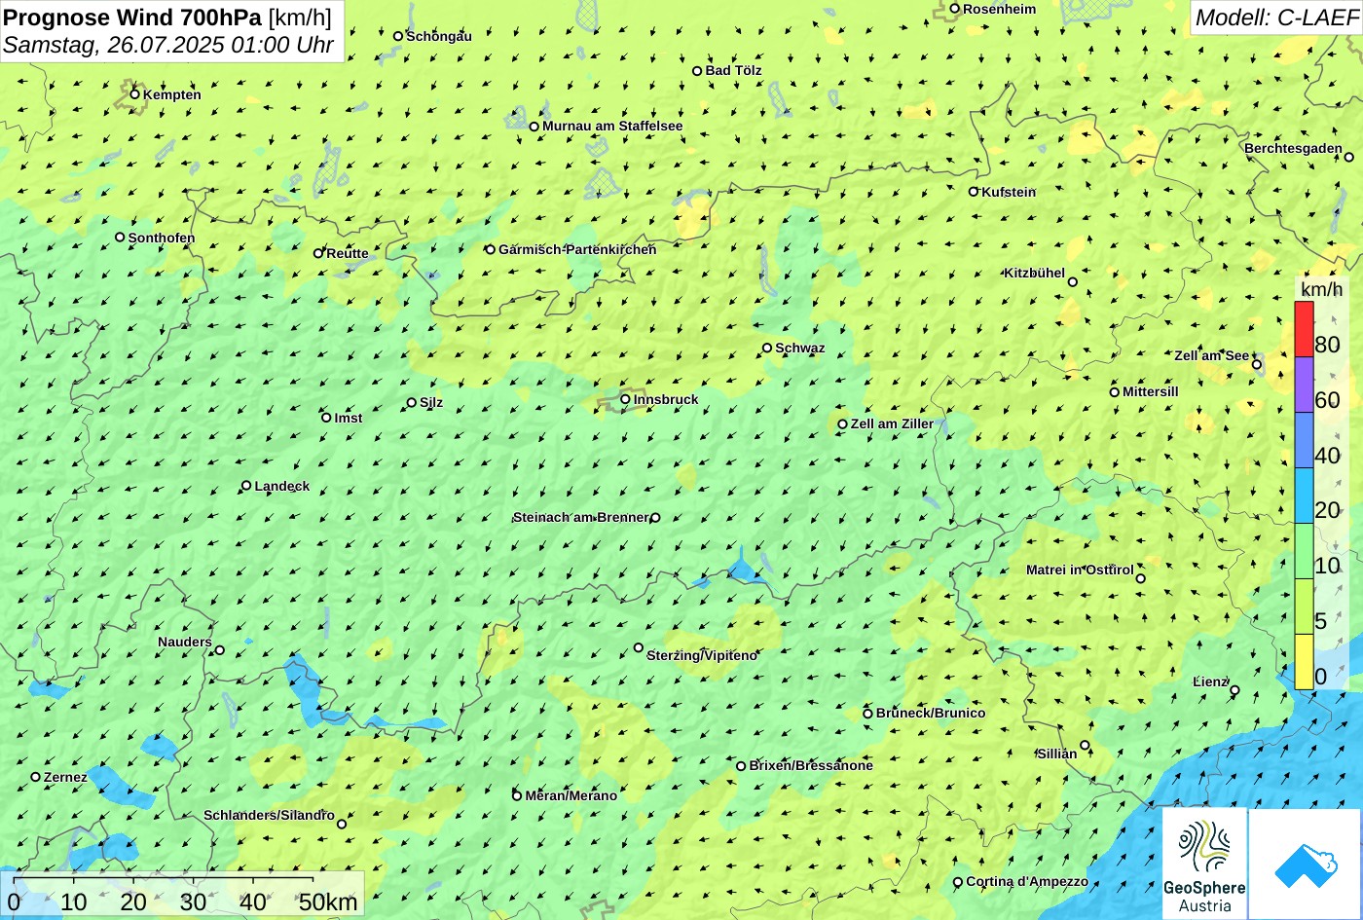The height and width of the screenshot is (920, 1363).
Task: Click the red 80 km/h legend color
Action: [x=1304, y=329]
